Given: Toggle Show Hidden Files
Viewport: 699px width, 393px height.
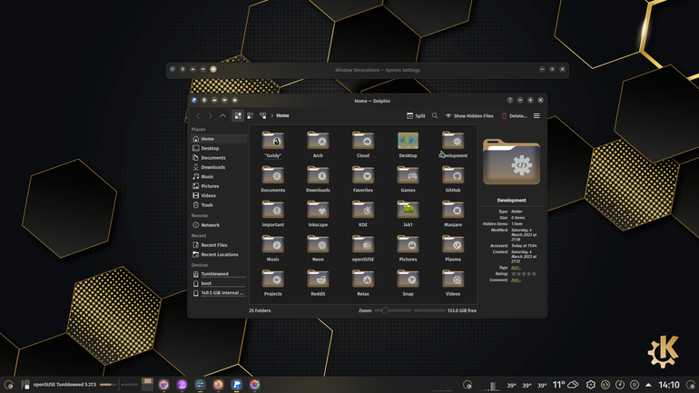Looking at the screenshot, I should (x=469, y=116).
